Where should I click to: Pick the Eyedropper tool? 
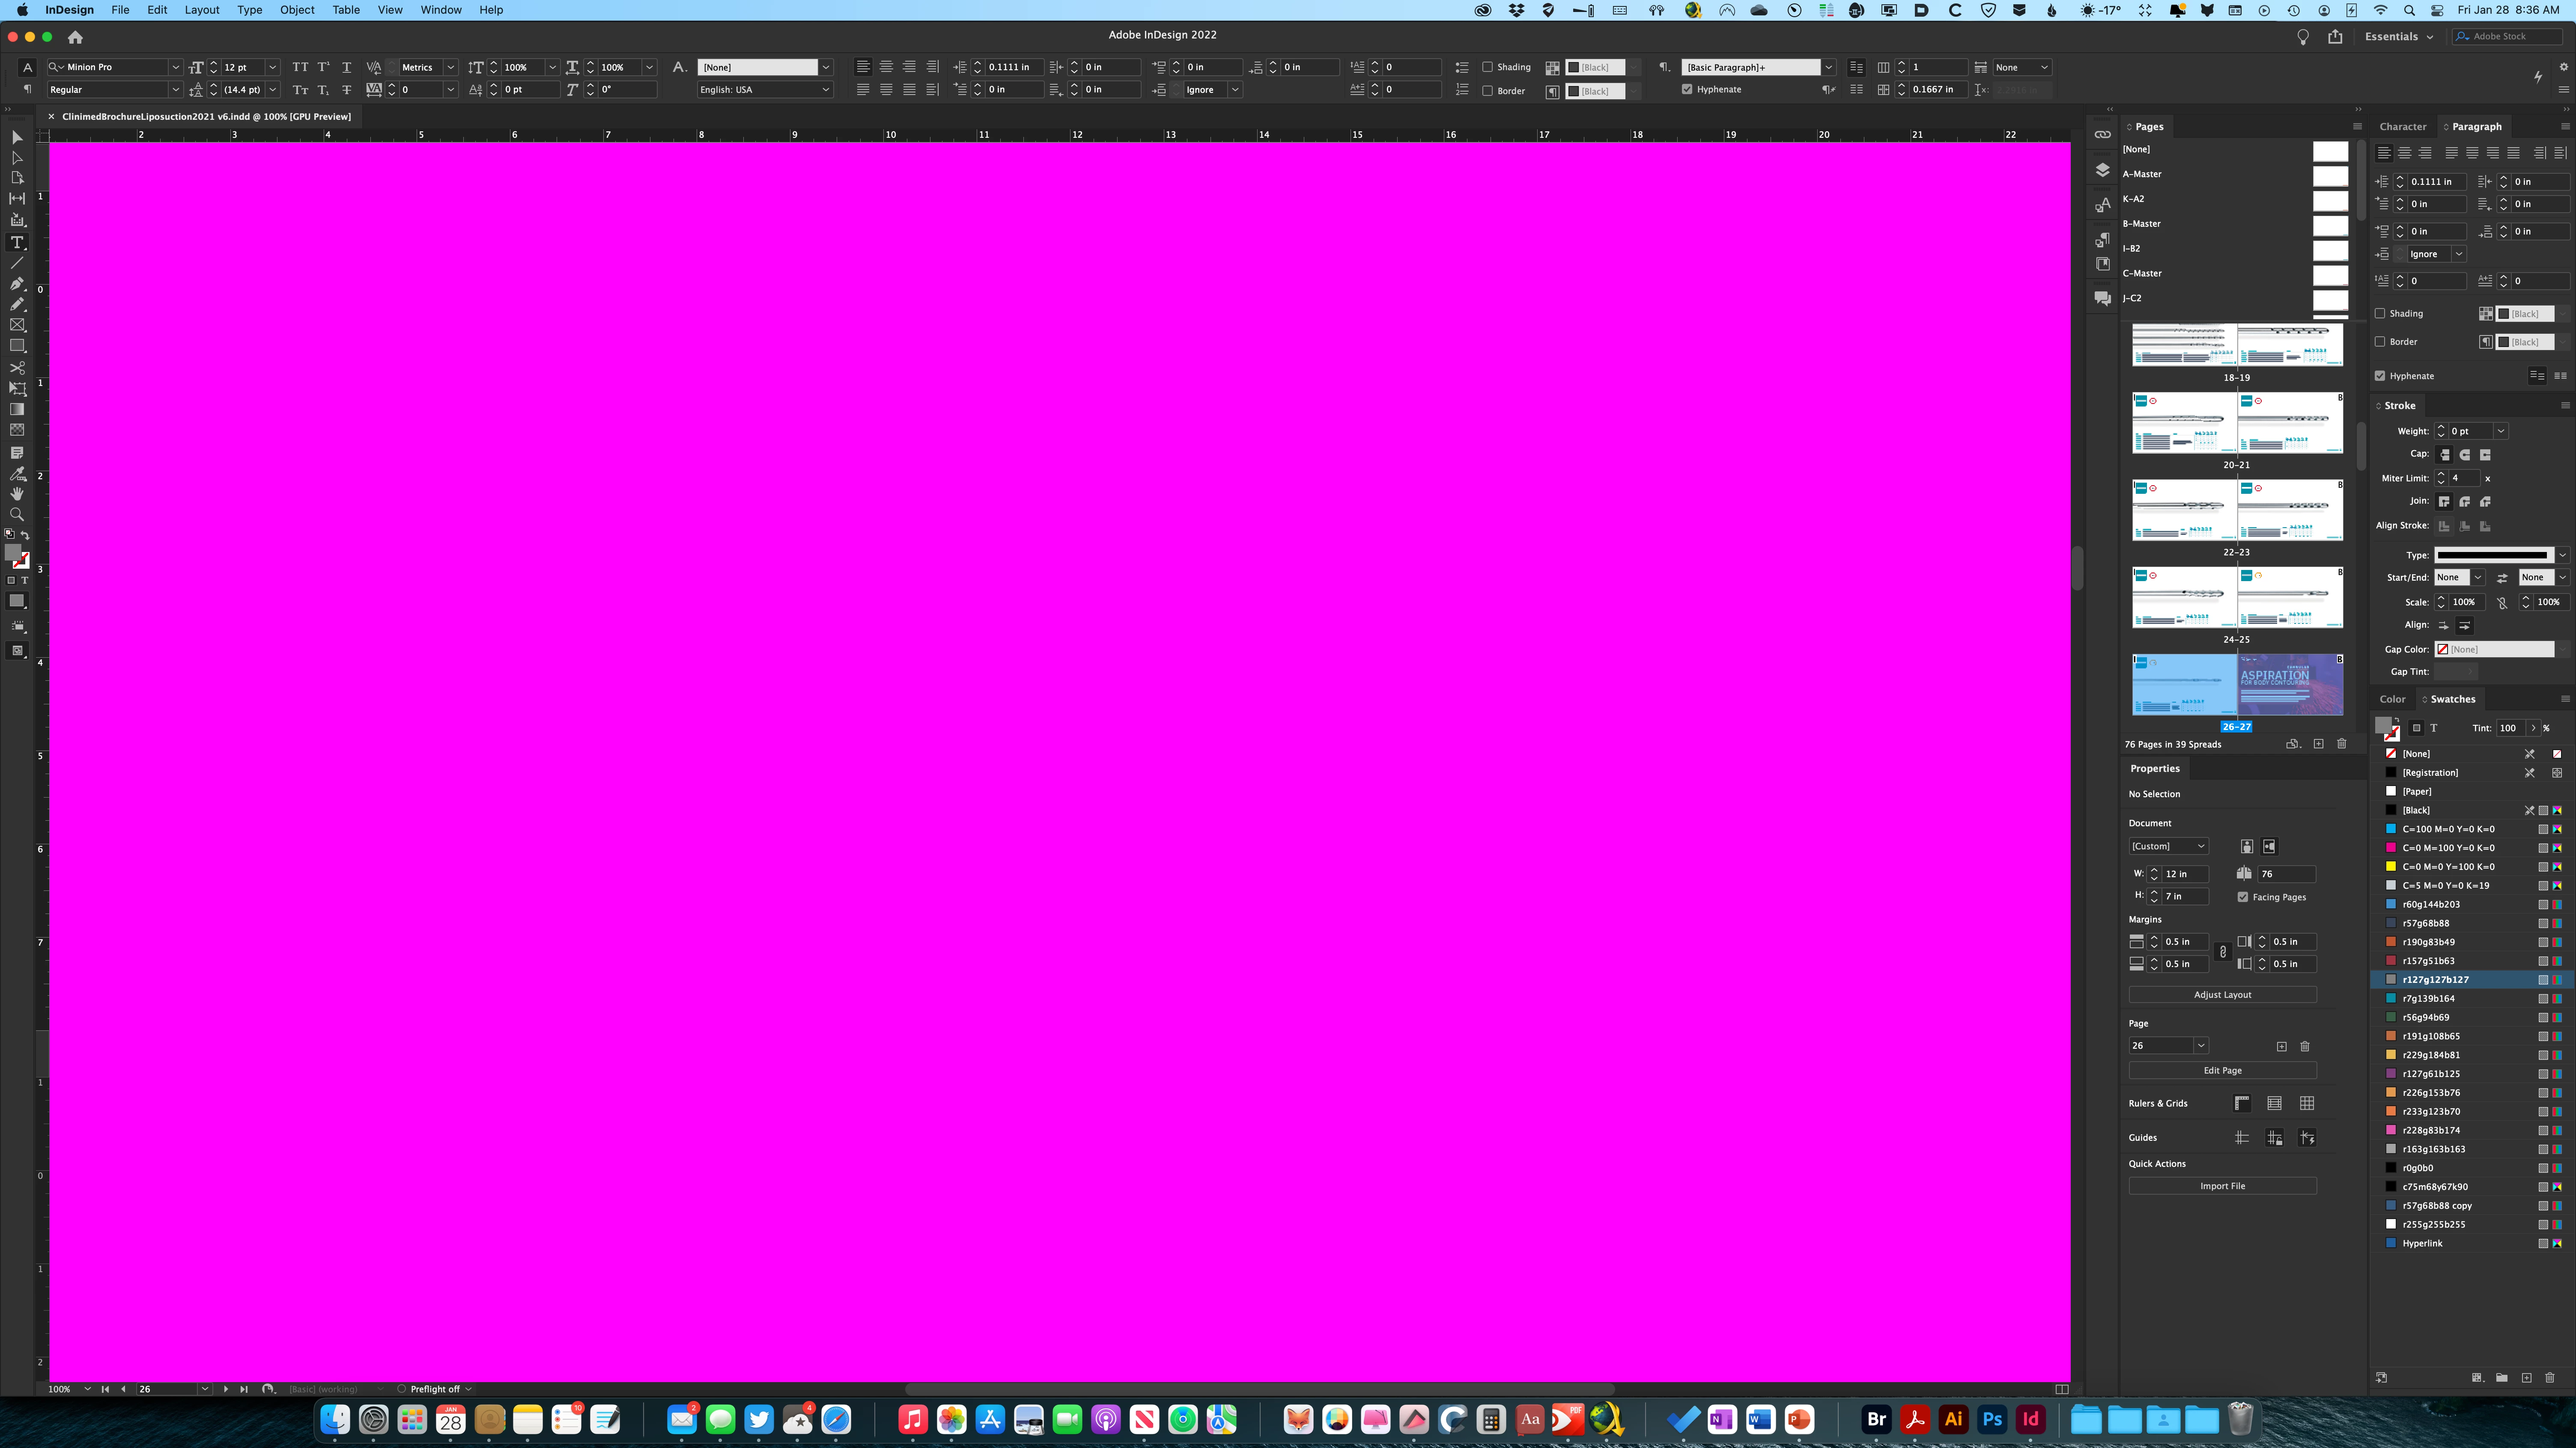click(x=17, y=474)
